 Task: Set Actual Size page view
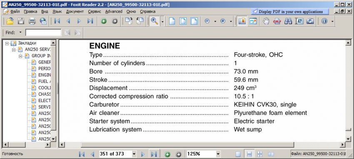click(172, 21)
